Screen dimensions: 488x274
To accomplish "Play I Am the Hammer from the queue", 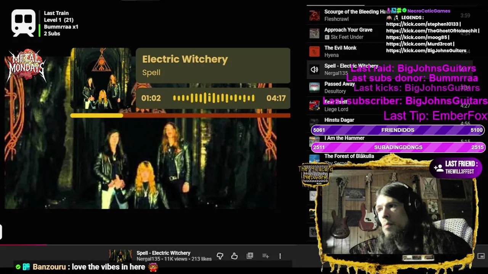I will (344, 138).
